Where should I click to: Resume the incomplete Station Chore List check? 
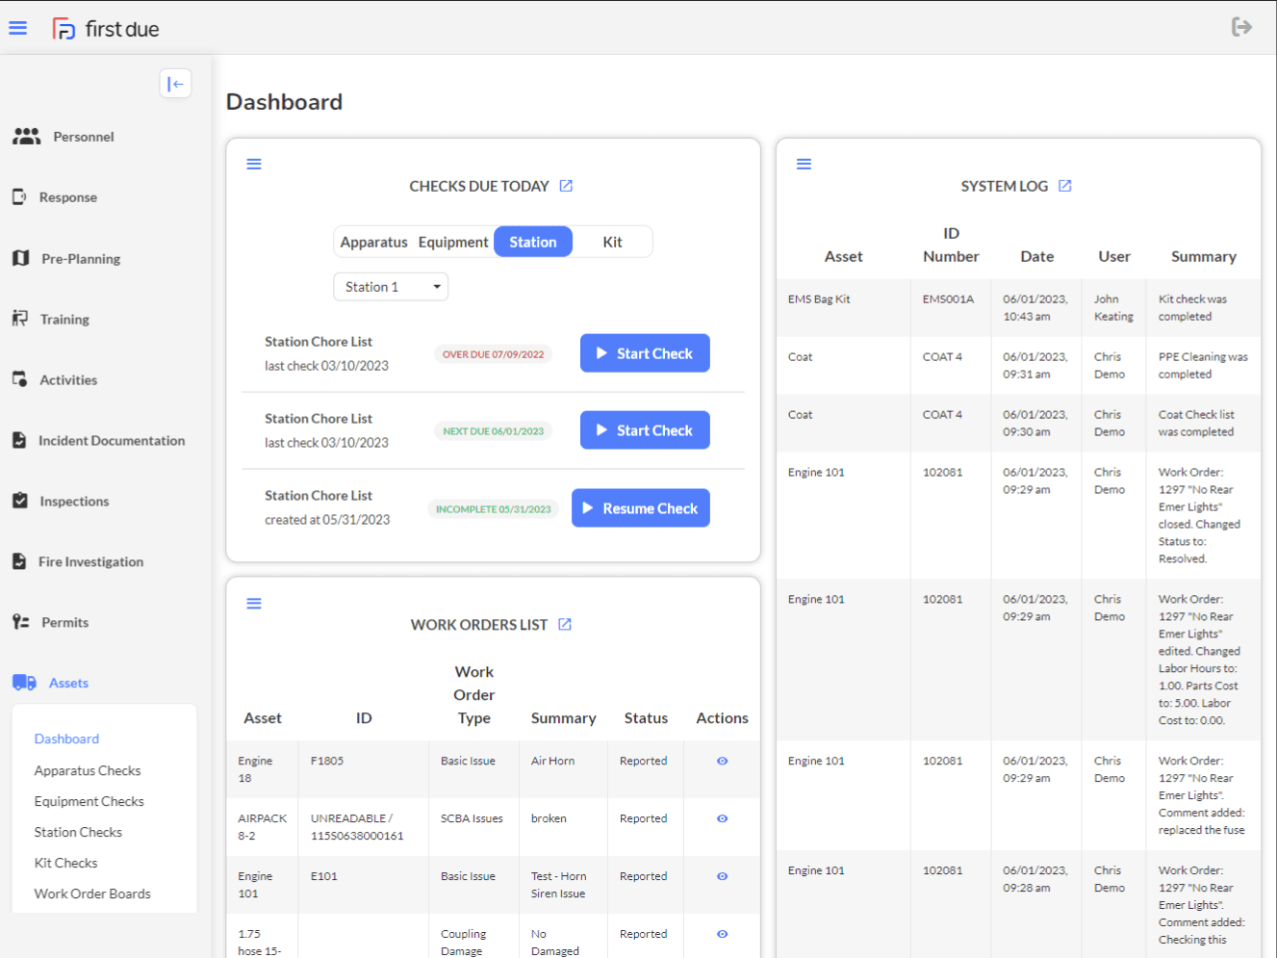tap(641, 508)
